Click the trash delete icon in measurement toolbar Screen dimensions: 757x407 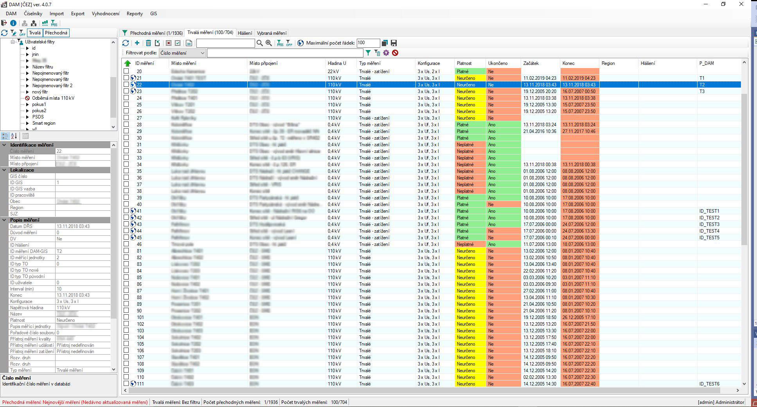point(148,43)
